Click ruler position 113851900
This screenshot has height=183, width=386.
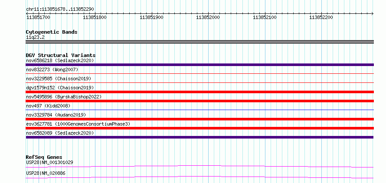click(x=151, y=17)
